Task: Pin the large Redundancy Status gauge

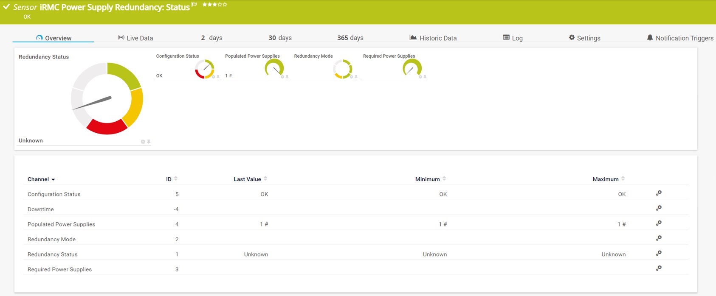Action: point(149,142)
